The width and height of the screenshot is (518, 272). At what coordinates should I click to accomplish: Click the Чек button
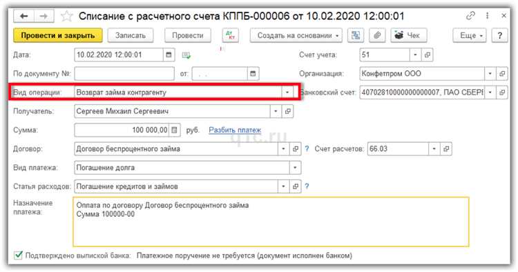(409, 35)
